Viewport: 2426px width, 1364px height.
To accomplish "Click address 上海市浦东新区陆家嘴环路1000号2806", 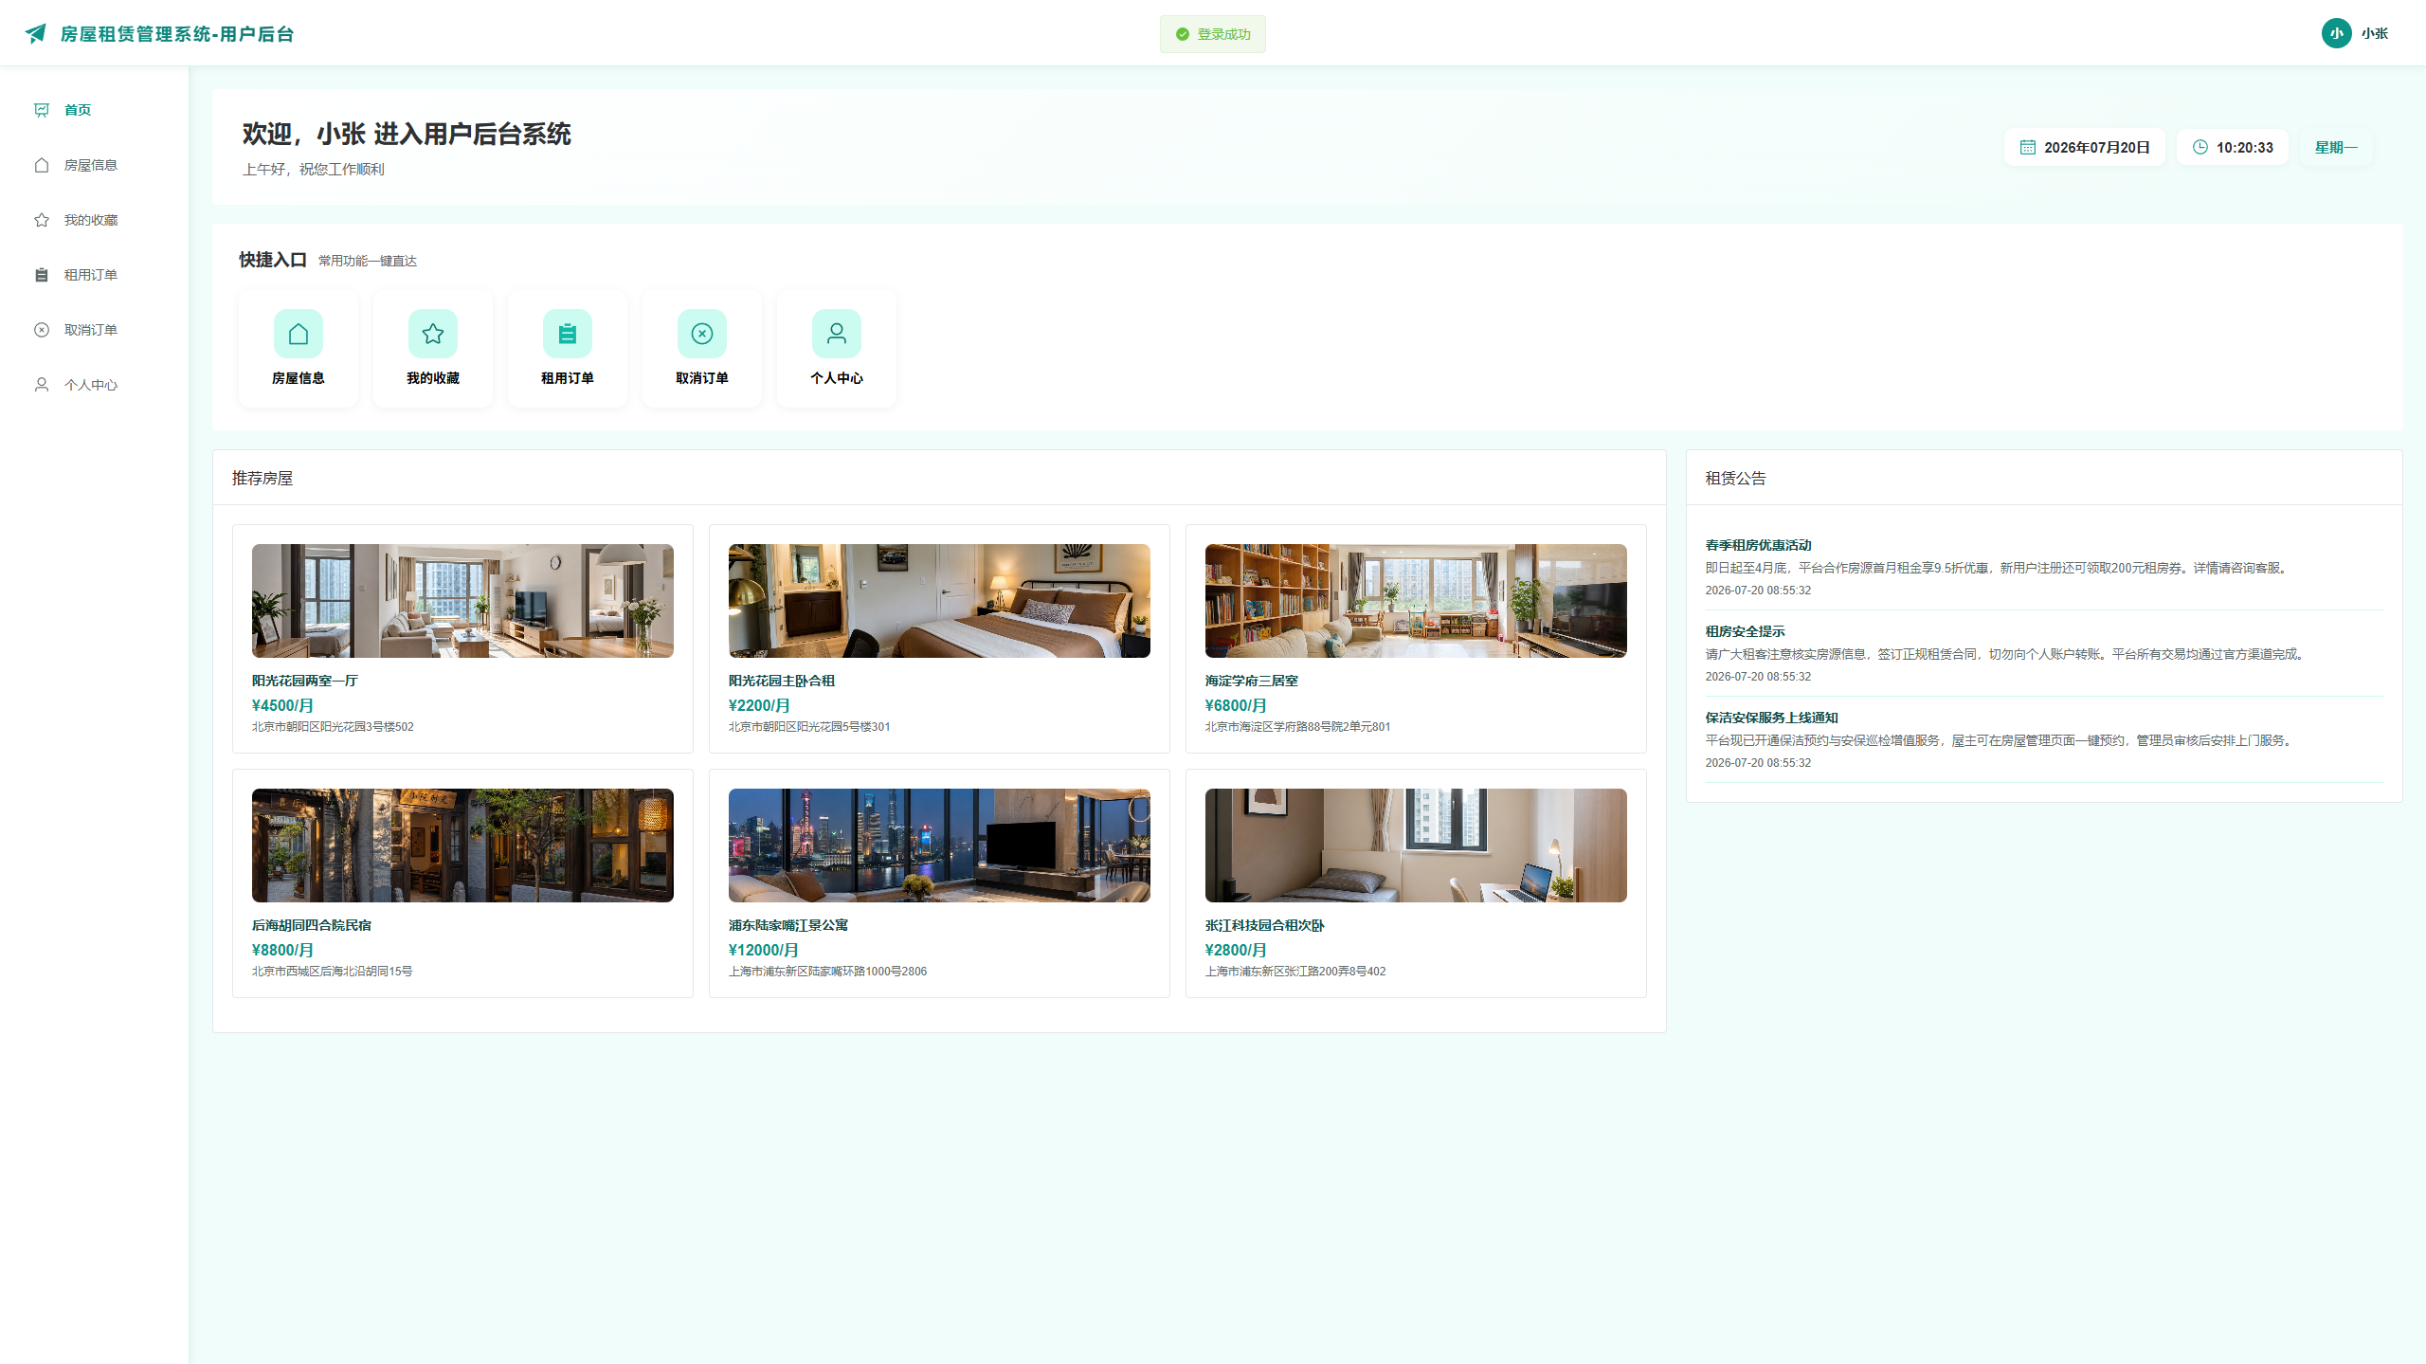I will (828, 972).
